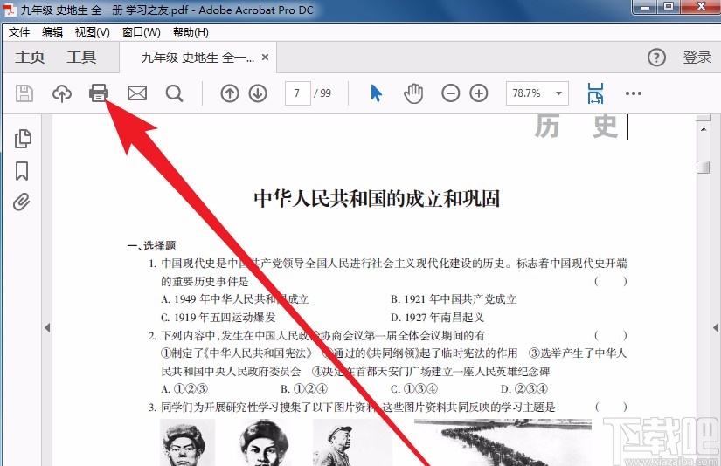Click option C. 1919 年五四运动爆发
This screenshot has height=466, width=721.
point(218,318)
